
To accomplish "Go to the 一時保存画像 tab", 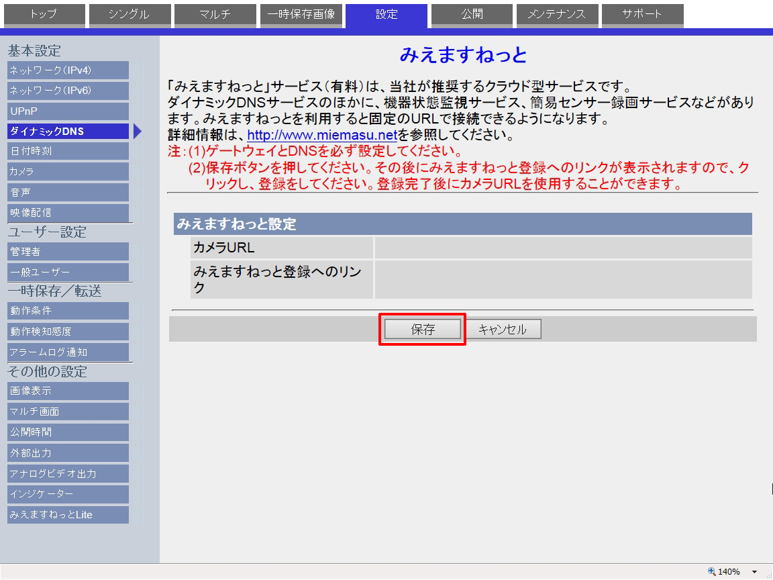I will point(301,14).
